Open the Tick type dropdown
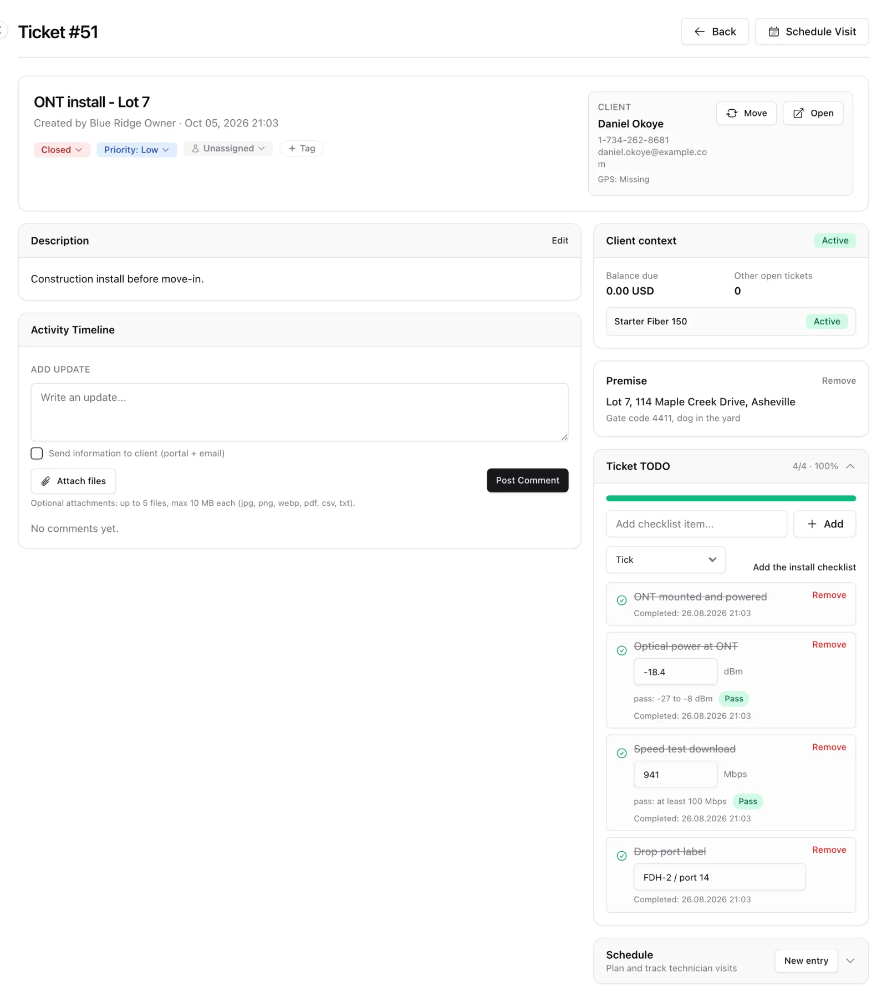This screenshot has width=887, height=1002. click(x=665, y=560)
